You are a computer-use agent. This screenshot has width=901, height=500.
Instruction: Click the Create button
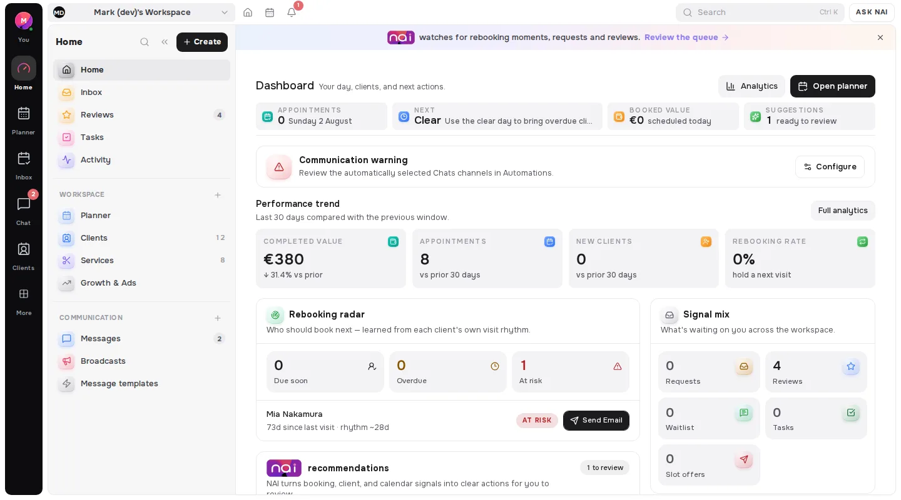pos(202,42)
